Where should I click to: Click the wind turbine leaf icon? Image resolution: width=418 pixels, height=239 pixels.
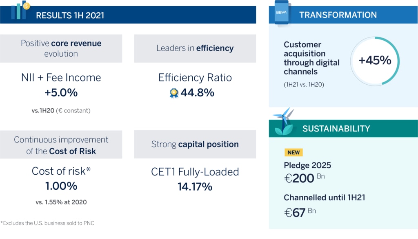[284, 122]
